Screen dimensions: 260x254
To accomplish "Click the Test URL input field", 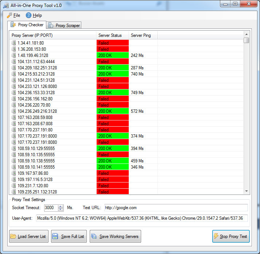I will point(176,208).
